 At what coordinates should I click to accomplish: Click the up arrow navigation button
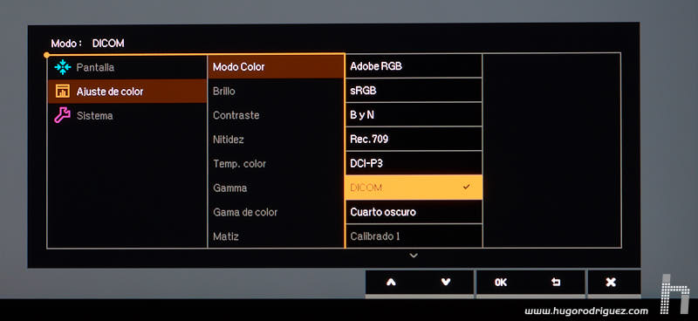tap(391, 283)
